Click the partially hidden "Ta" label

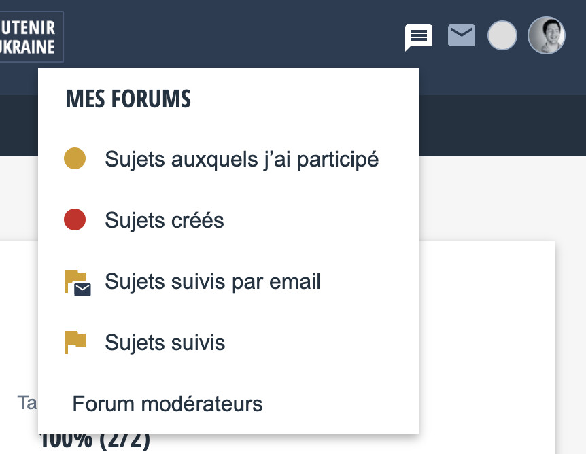tap(27, 403)
